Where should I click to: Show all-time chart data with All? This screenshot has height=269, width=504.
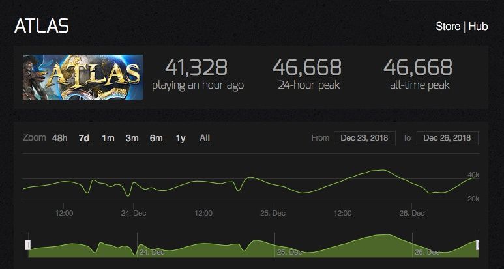(205, 138)
